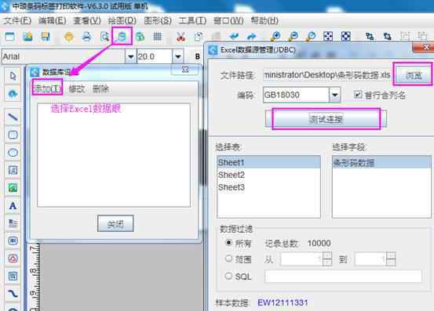434x311 pixels.
Task: Open the font size 20.0 dropdown
Action: 178,56
